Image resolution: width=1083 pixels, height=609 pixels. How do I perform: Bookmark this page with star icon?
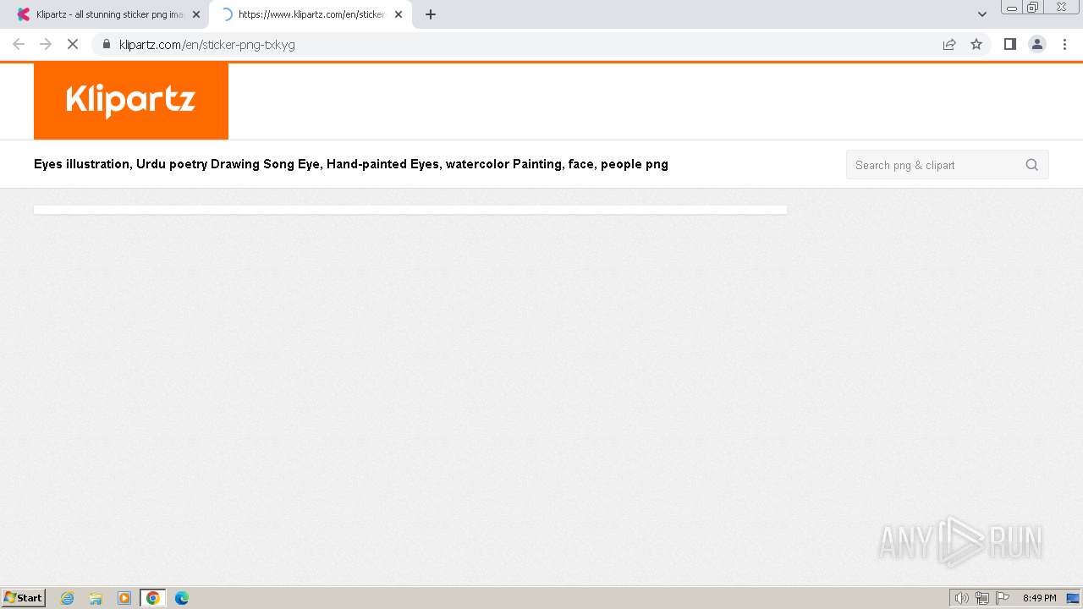[976, 44]
